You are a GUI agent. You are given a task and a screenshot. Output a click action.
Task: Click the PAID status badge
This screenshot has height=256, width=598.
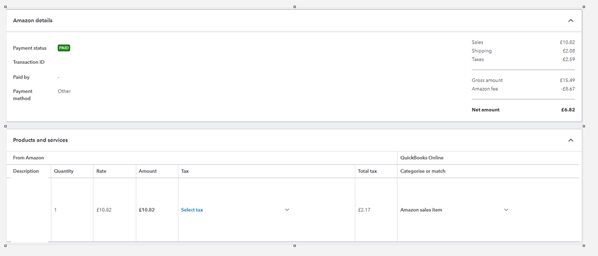pos(64,48)
